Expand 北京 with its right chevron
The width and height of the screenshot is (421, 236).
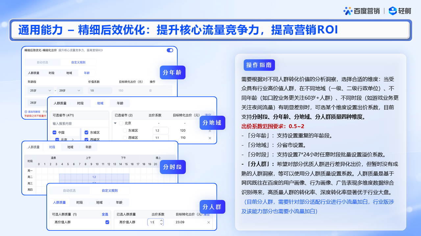pos(73,140)
